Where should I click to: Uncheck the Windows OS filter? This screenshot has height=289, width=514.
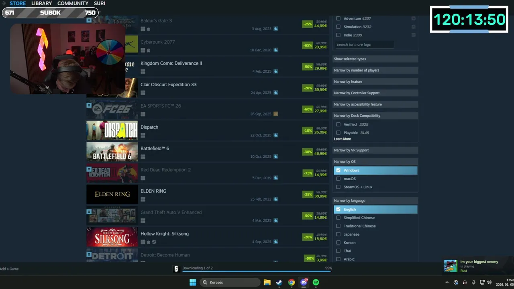tap(338, 170)
